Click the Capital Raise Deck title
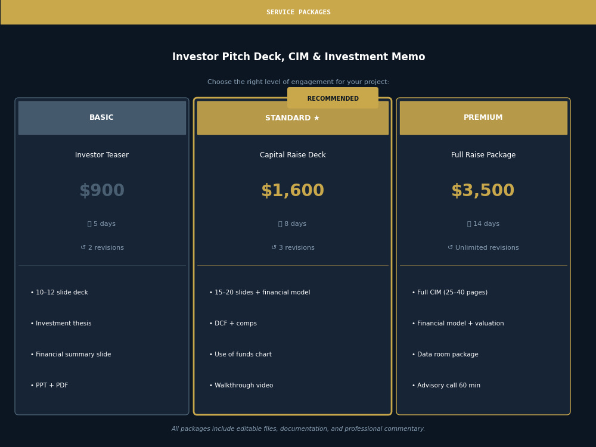Image resolution: width=596 pixels, height=447 pixels. click(293, 155)
